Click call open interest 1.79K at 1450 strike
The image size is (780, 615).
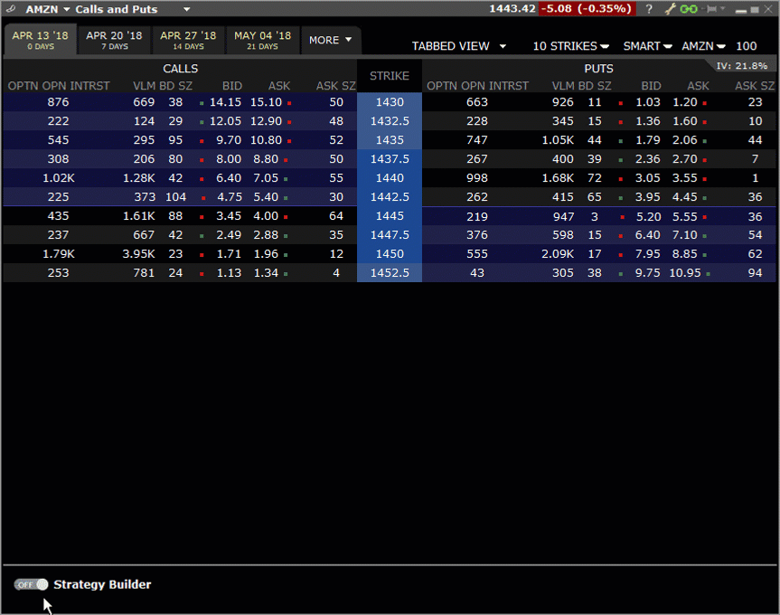coord(58,254)
